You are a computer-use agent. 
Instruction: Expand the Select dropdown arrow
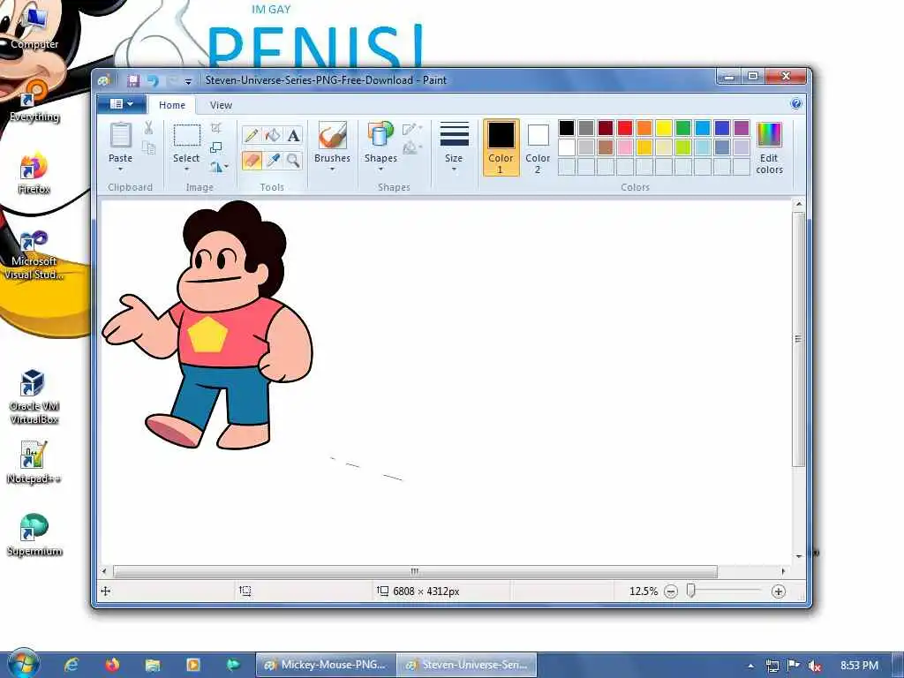tap(186, 169)
